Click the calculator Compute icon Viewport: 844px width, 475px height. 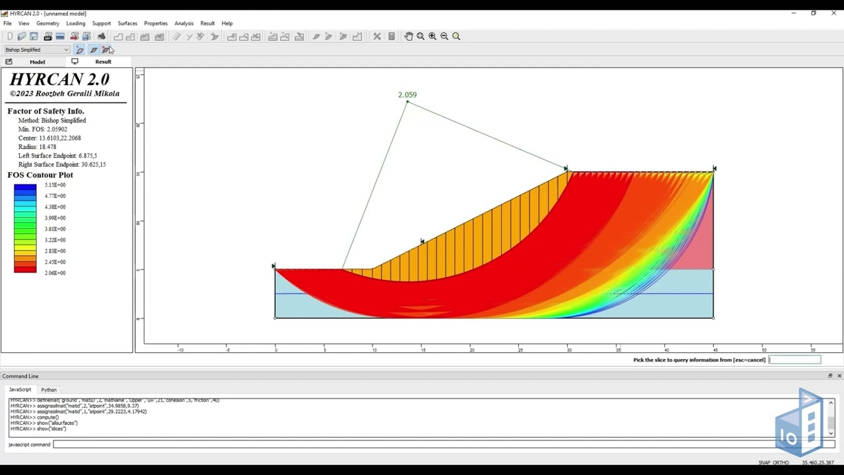[392, 36]
